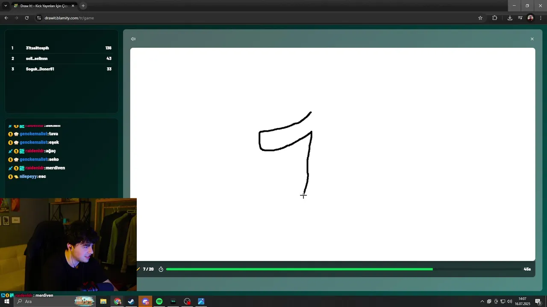
Task: Close the drawing panel with the X
Action: [532, 39]
